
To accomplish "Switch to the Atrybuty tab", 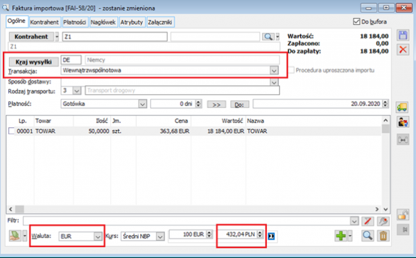I will [x=132, y=22].
